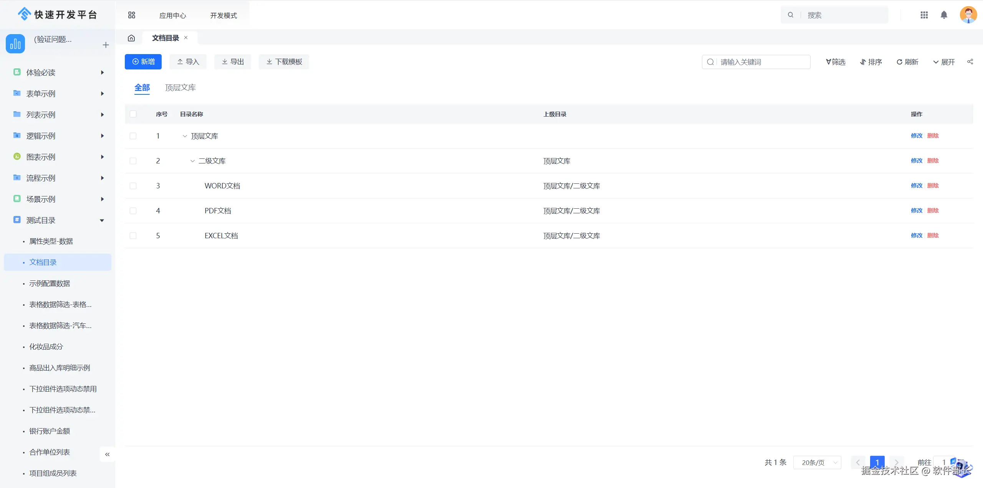Screen dimensions: 983x488
Task: Open the 20条/页 page size dropdown
Action: (x=817, y=463)
